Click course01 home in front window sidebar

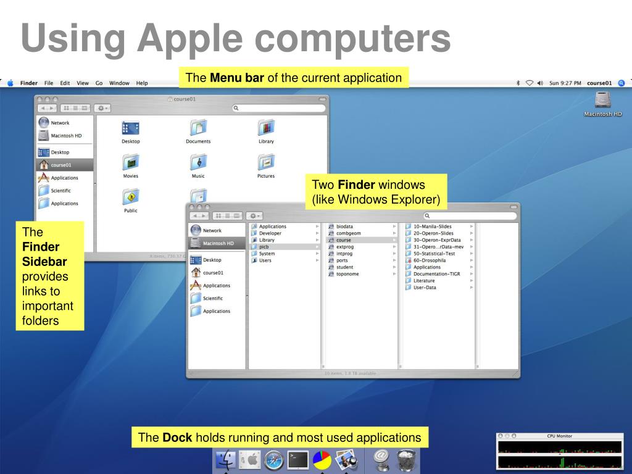click(x=217, y=272)
